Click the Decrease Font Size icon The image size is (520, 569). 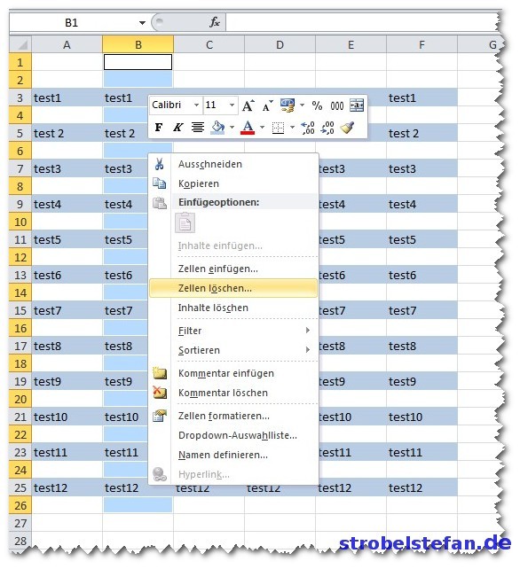(x=268, y=105)
